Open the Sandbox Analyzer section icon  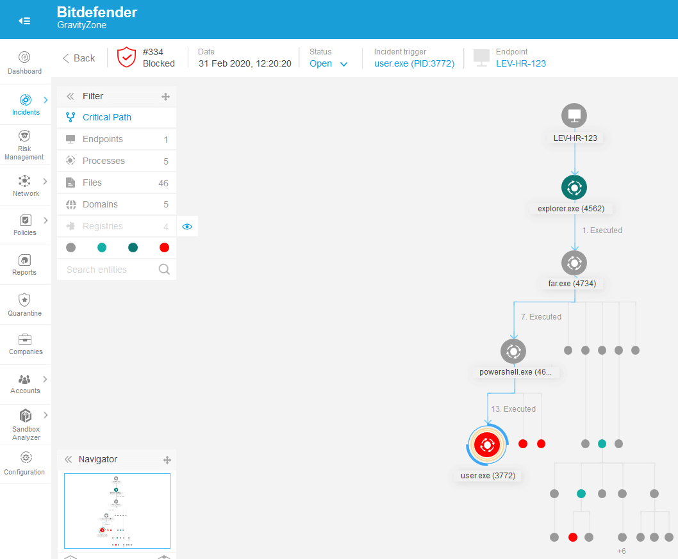(26, 416)
